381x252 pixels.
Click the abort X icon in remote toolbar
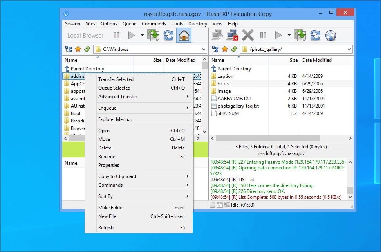click(248, 36)
